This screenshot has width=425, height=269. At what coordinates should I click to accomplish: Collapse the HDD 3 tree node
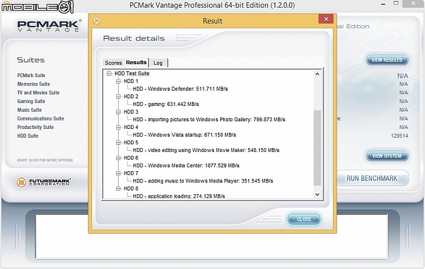[118, 112]
